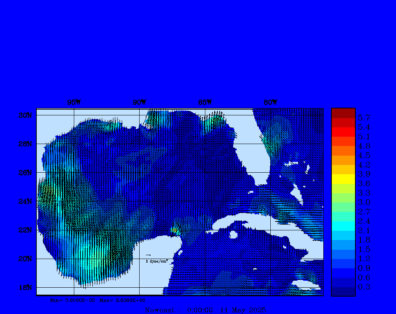Pick the orange 4.5 legend color band
396x314 pixels.
(x=343, y=151)
